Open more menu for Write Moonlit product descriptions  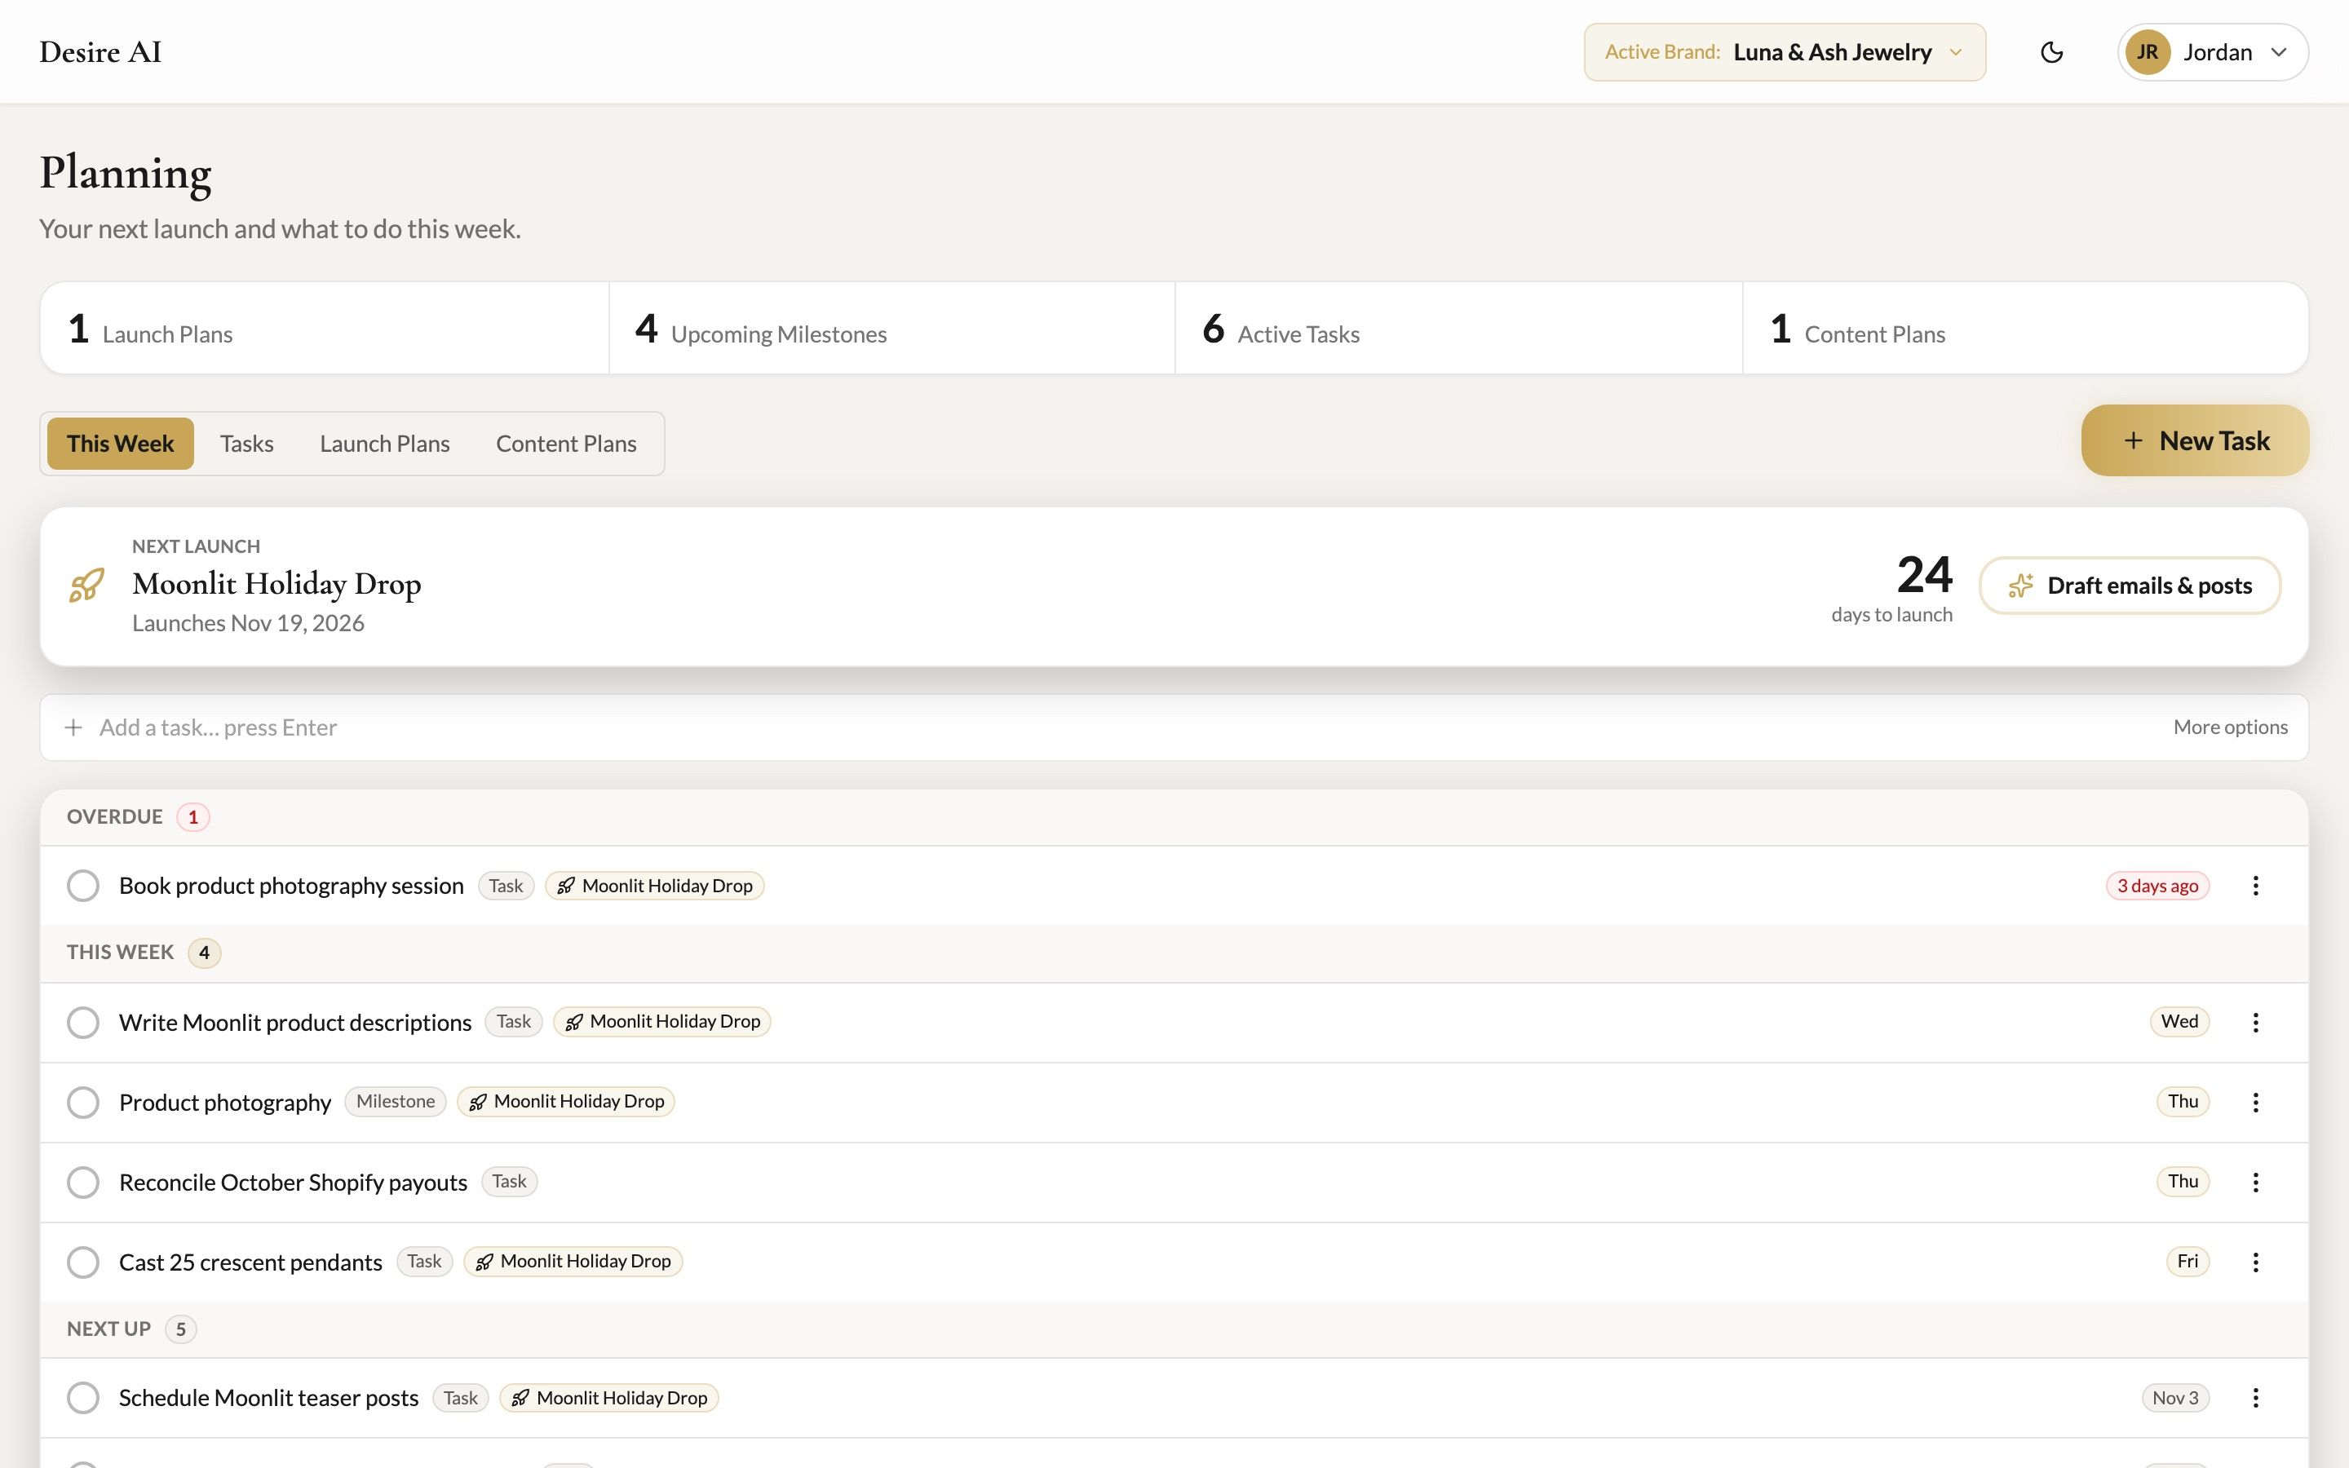[2256, 1021]
